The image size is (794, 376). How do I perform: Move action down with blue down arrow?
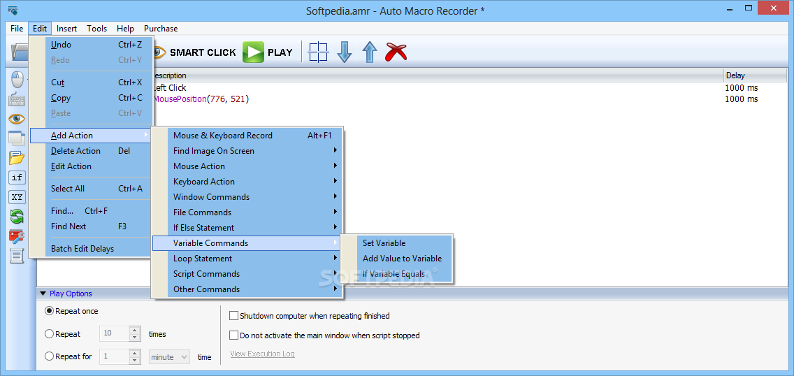coord(345,52)
